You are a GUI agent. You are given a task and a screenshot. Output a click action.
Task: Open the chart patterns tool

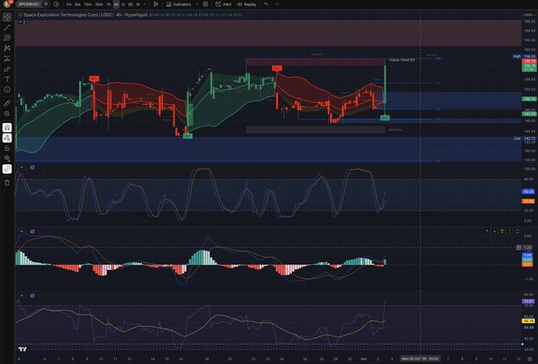(x=7, y=48)
